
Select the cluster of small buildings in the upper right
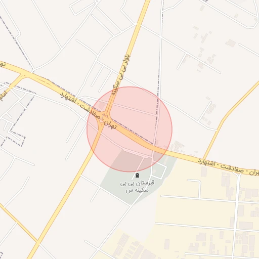click(205, 49)
